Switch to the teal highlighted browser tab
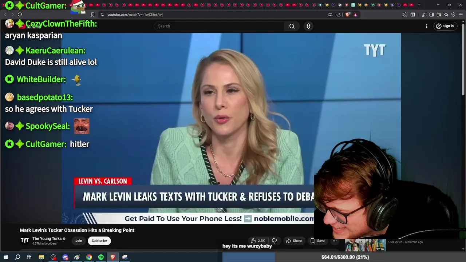466x262 pixels. pos(353,5)
